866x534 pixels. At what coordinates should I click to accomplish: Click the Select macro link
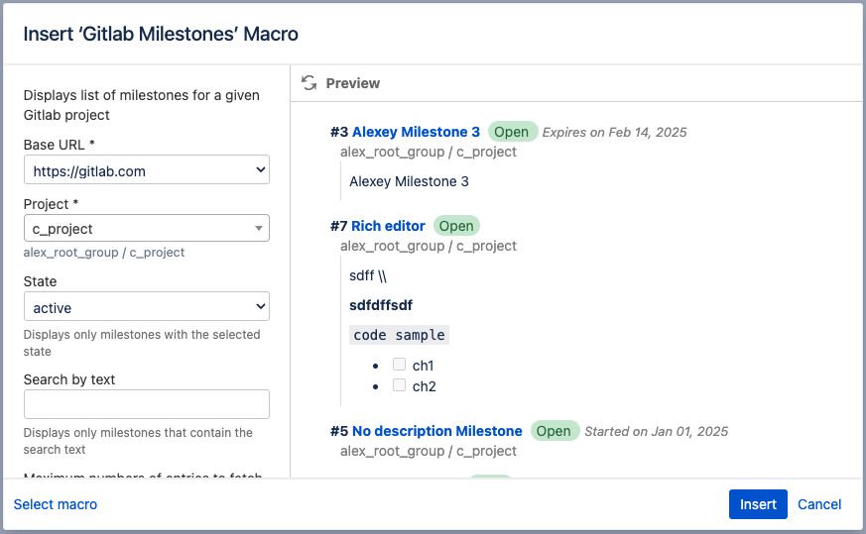(x=56, y=504)
